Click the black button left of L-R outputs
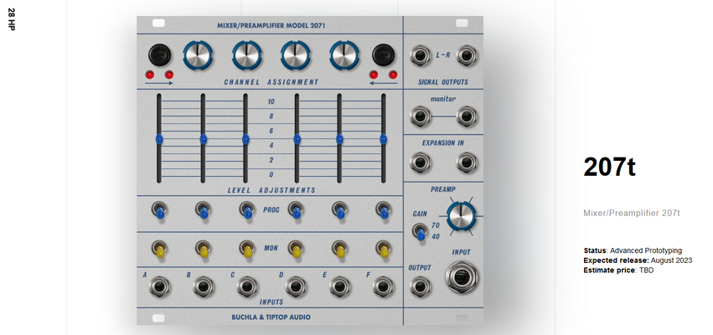 (x=384, y=55)
